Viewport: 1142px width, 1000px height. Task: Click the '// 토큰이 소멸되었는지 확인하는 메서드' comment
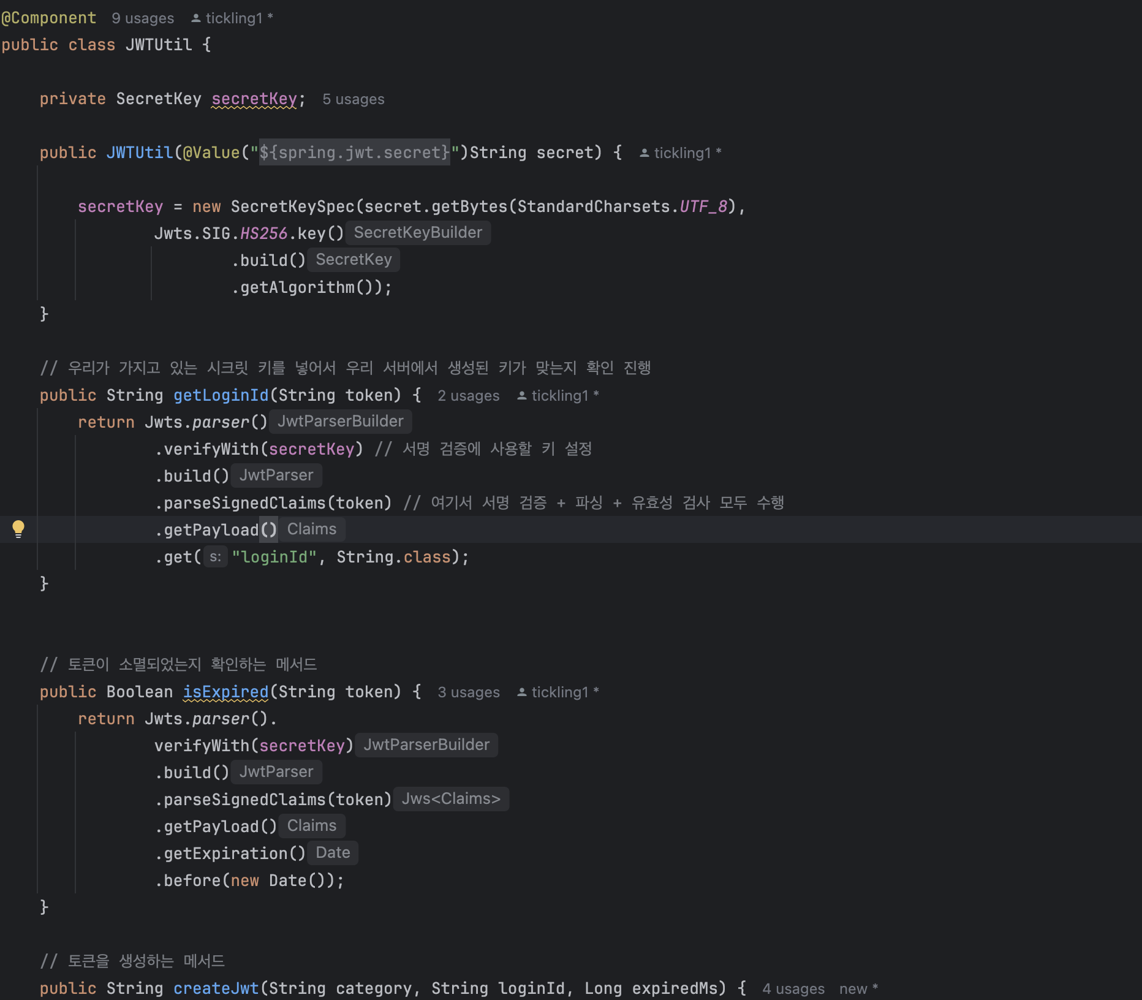coord(178,665)
